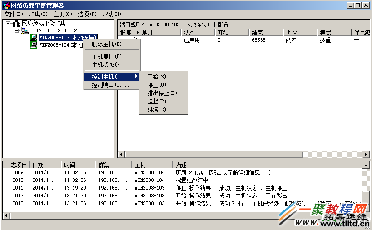Click the 11:32:56 time in row 0009

click(x=75, y=172)
